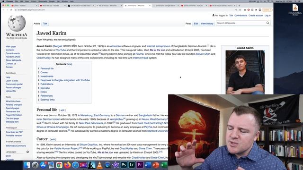
Task: Click the Jawed Karim infobox photo
Action: tap(245, 72)
